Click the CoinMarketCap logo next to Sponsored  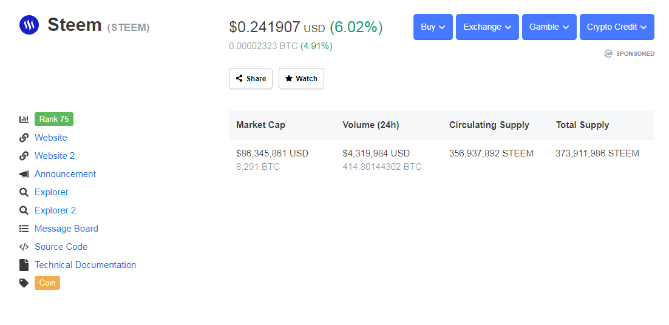[x=608, y=54]
